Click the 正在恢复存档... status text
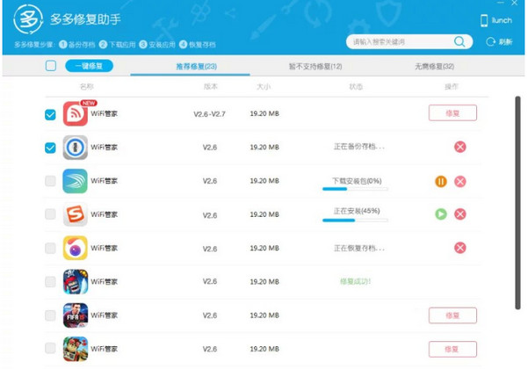The width and height of the screenshot is (528, 369). point(359,248)
